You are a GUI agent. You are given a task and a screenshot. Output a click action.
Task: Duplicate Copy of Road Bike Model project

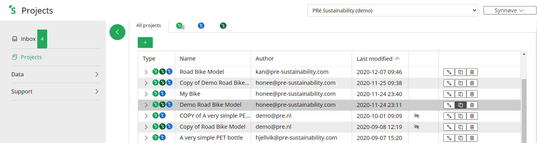click(460, 127)
